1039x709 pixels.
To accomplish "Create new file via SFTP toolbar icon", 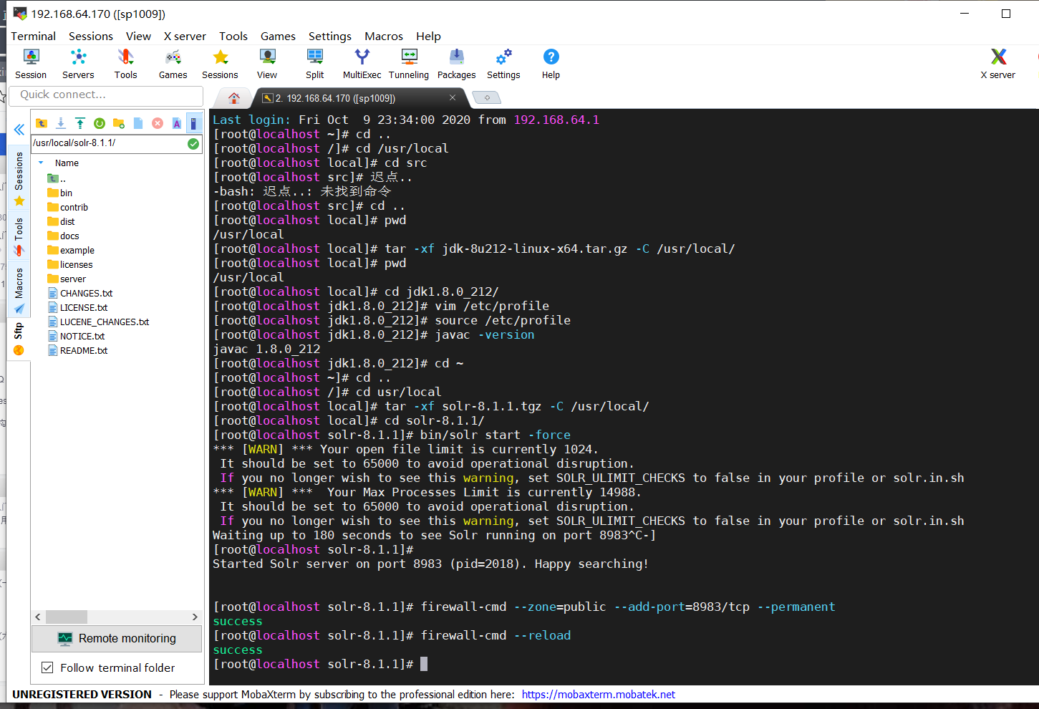I will pyautogui.click(x=138, y=123).
